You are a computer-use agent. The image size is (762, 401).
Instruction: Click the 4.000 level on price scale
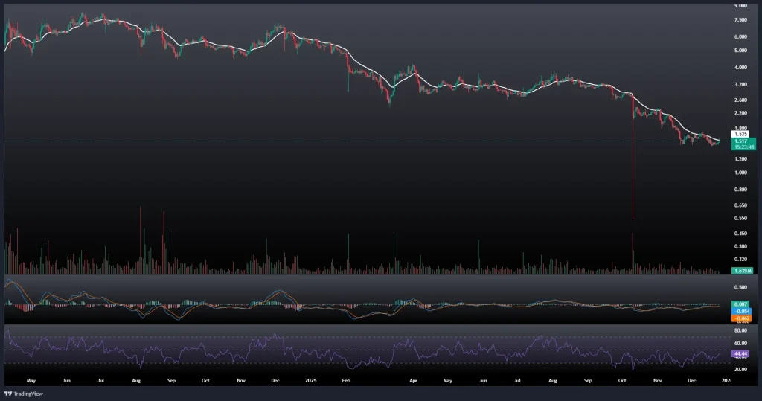click(740, 67)
